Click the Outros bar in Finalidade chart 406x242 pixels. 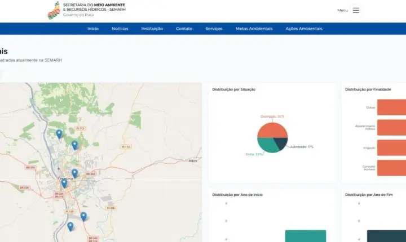point(391,107)
